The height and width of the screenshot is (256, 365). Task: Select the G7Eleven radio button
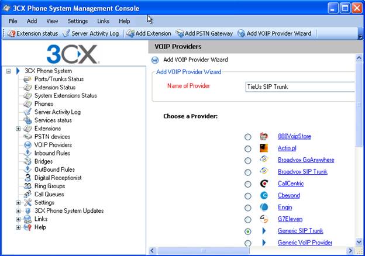[x=247, y=220]
